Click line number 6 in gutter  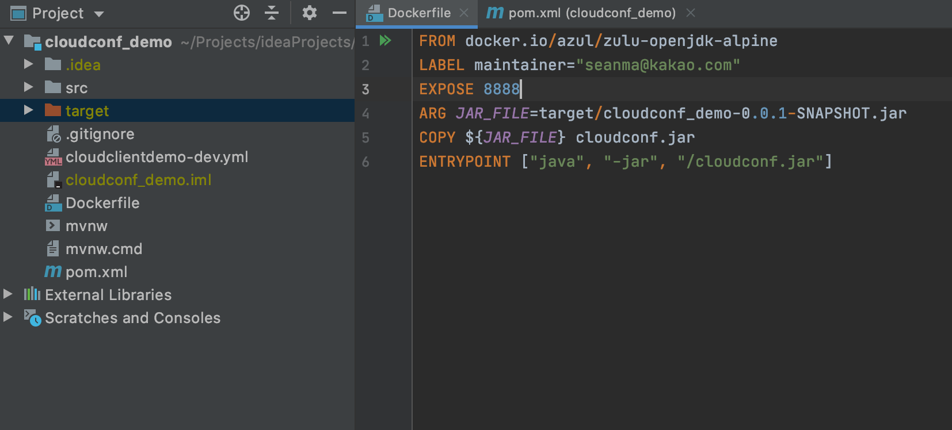pyautogui.click(x=365, y=162)
